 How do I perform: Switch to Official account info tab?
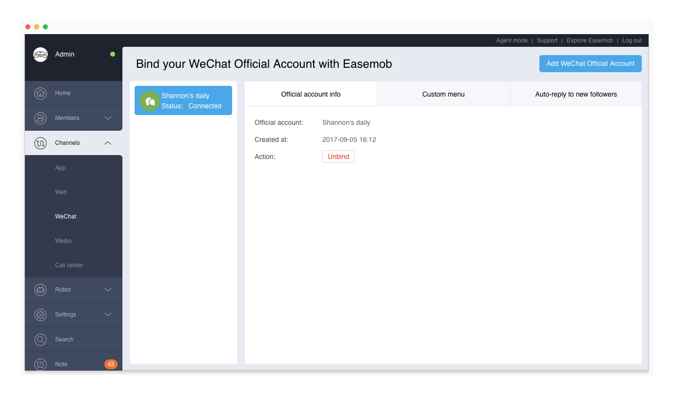coord(311,94)
